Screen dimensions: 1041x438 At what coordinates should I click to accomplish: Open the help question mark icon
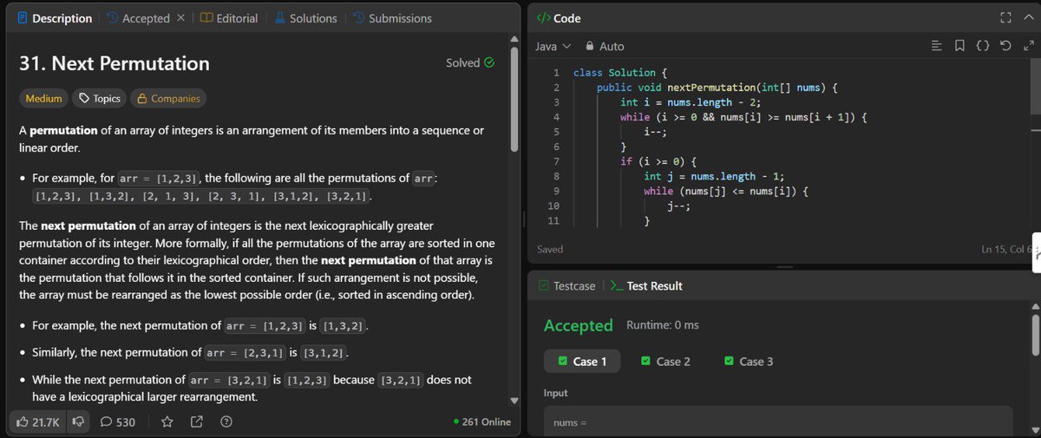click(x=226, y=422)
